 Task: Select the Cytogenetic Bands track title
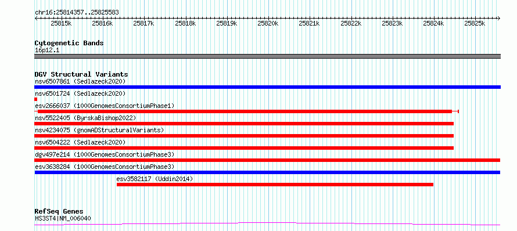(x=69, y=43)
